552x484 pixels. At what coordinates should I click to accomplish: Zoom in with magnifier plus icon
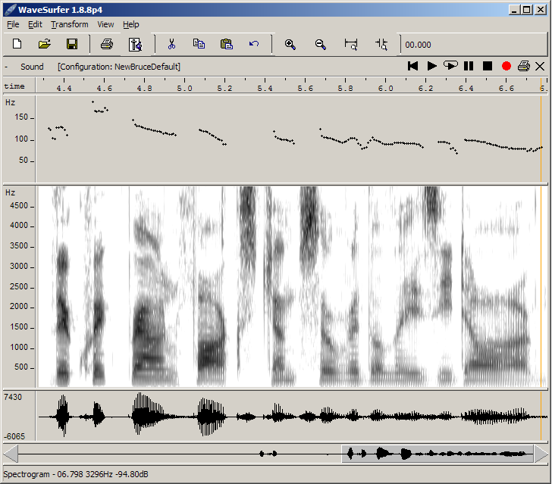[x=290, y=44]
